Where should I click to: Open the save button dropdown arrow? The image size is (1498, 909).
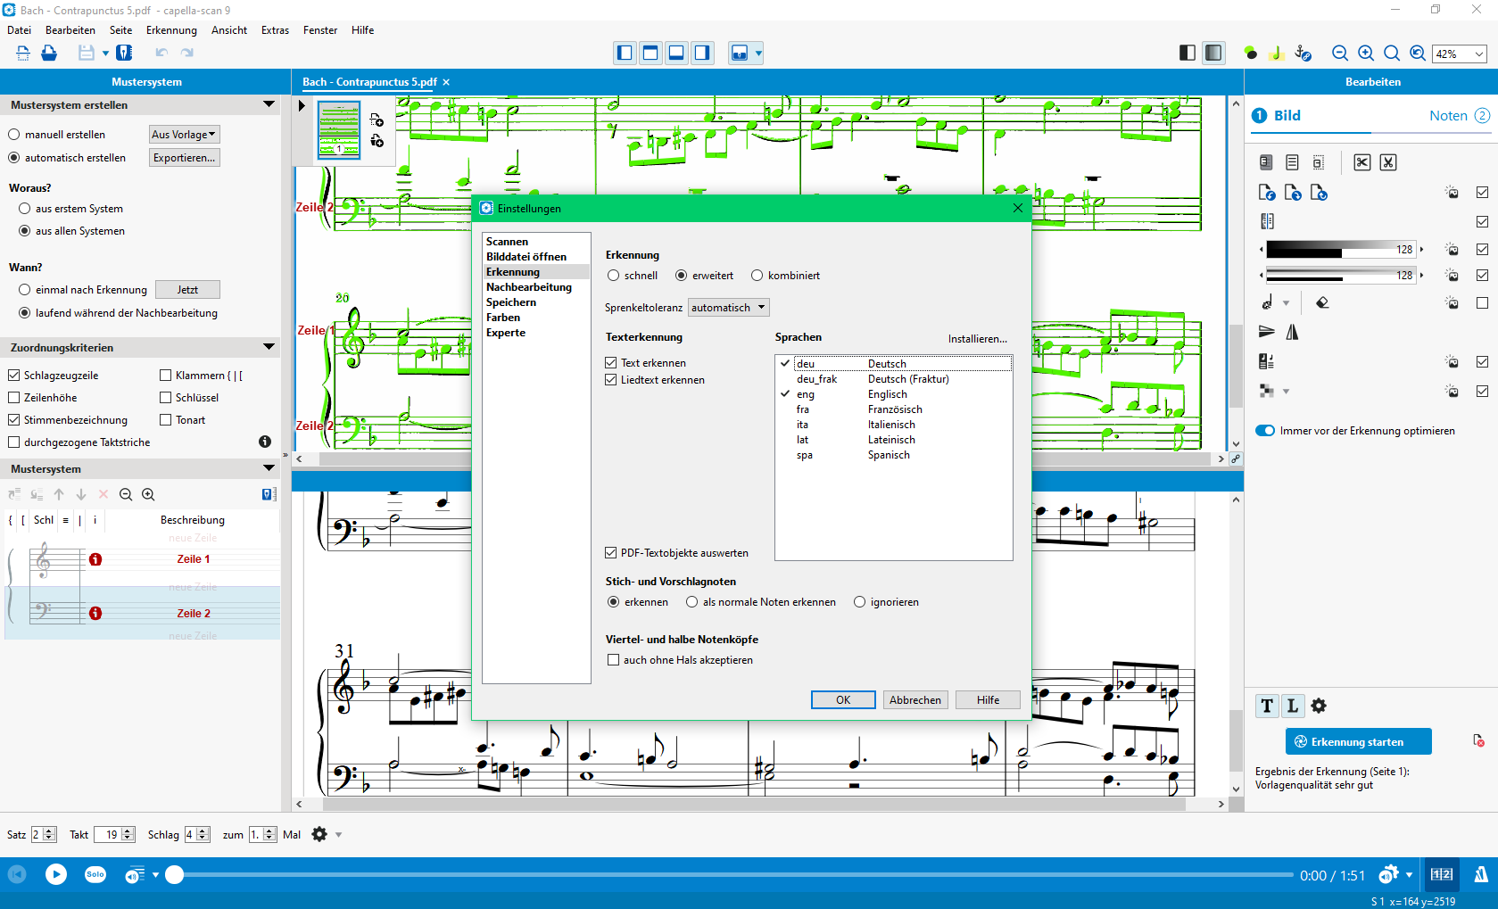pos(105,54)
